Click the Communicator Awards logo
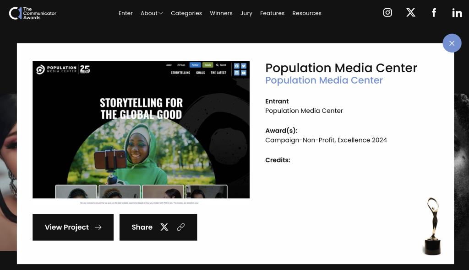Screen dimensions: 469x270 click(33, 13)
